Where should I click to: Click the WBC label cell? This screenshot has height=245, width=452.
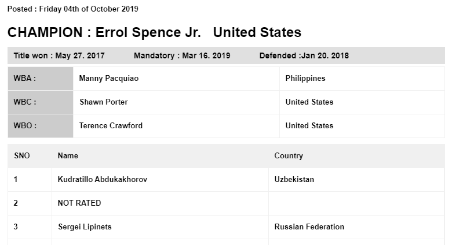[x=41, y=102]
